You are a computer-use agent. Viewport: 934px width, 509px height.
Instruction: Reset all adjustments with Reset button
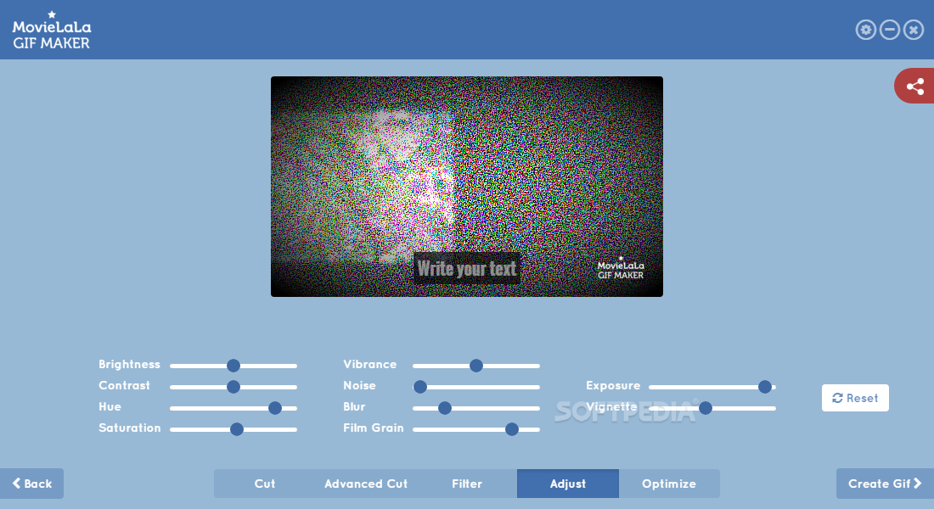pos(855,398)
